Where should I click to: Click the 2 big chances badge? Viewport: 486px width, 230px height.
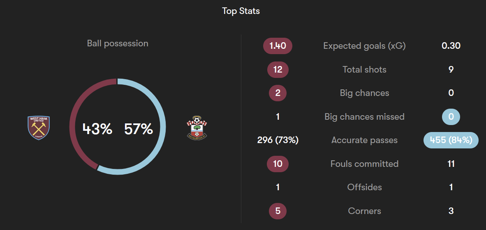(278, 93)
